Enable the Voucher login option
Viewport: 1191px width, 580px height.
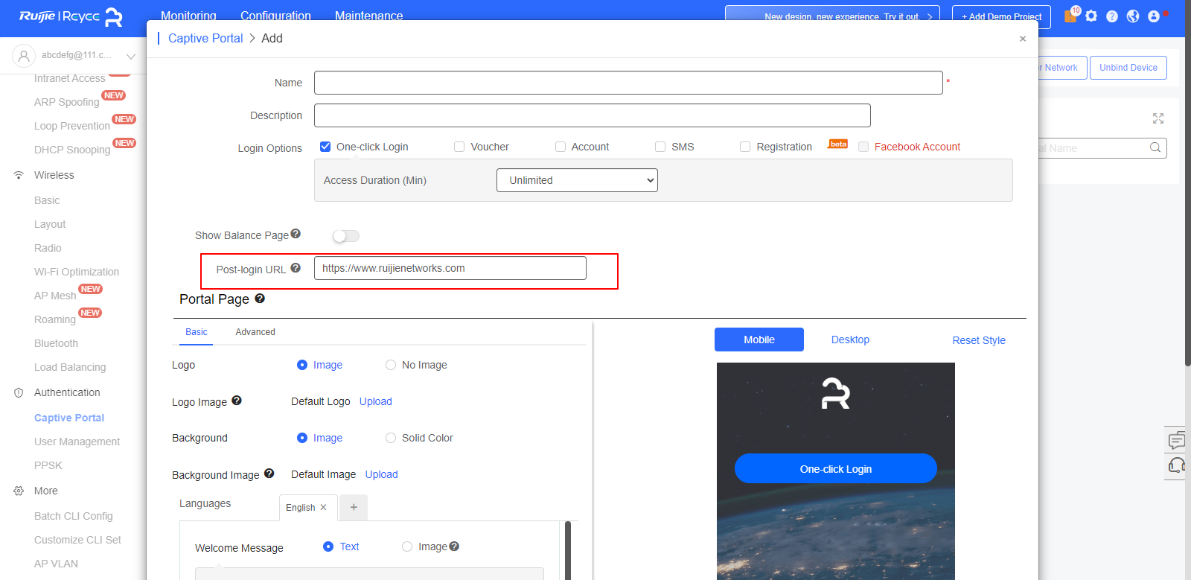coord(459,147)
